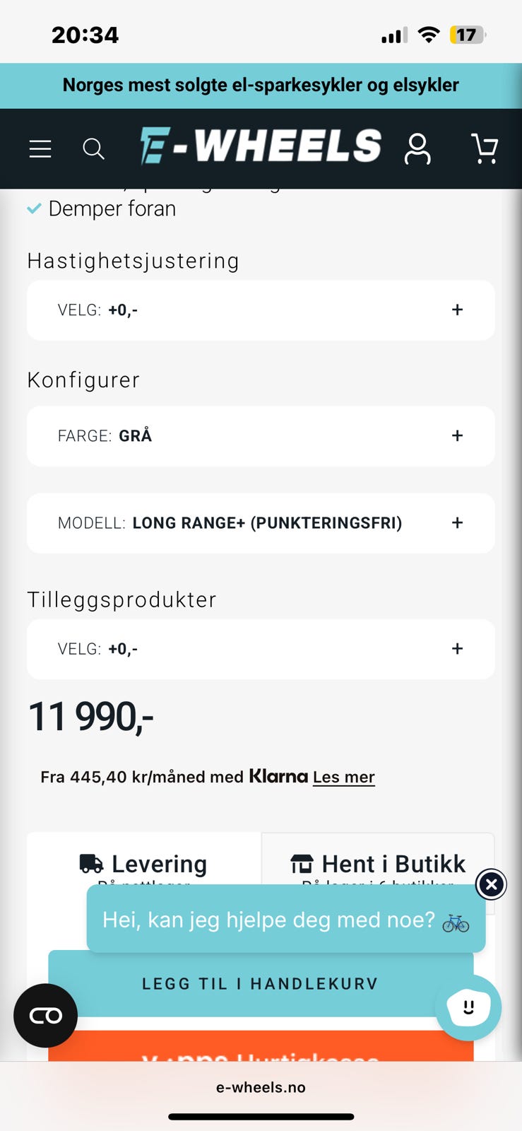Tap the e-wheels.no address bar
Screen dimensions: 522x1131
261,1087
